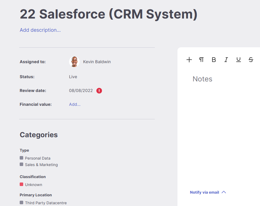Click the Personal Data category swatch
This screenshot has height=206, width=260.
[21, 158]
